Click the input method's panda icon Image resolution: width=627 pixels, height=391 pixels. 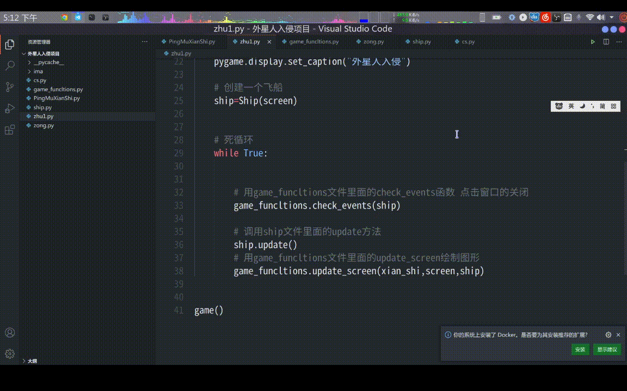559,106
